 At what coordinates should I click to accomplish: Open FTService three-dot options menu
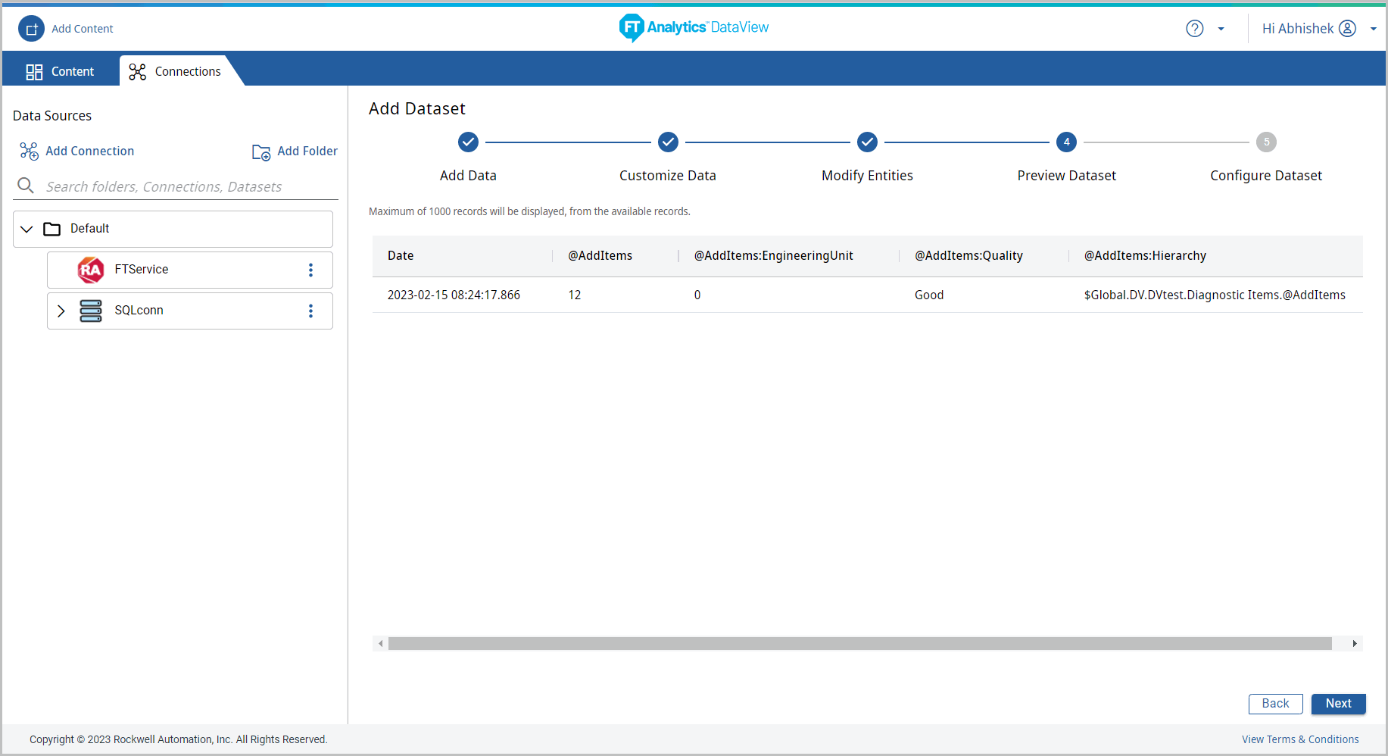(x=310, y=270)
